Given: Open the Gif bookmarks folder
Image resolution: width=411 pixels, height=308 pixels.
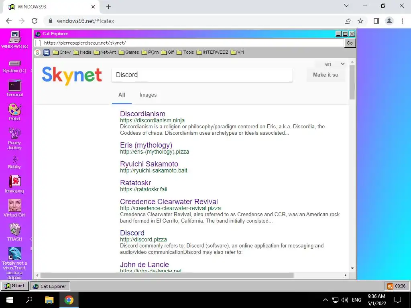Looking at the screenshot, I should (x=167, y=53).
